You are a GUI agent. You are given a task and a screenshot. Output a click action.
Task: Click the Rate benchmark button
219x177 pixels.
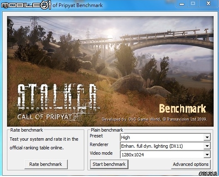tap(46, 164)
